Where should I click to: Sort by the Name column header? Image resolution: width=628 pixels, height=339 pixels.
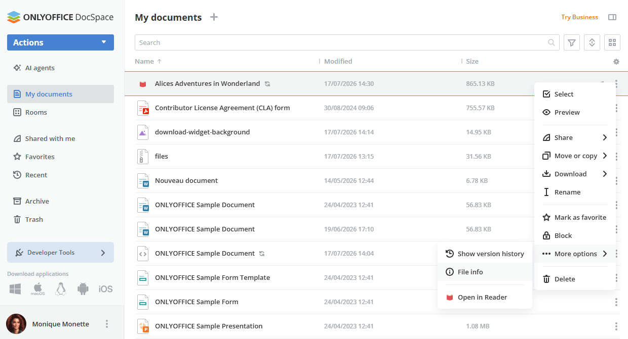[148, 62]
